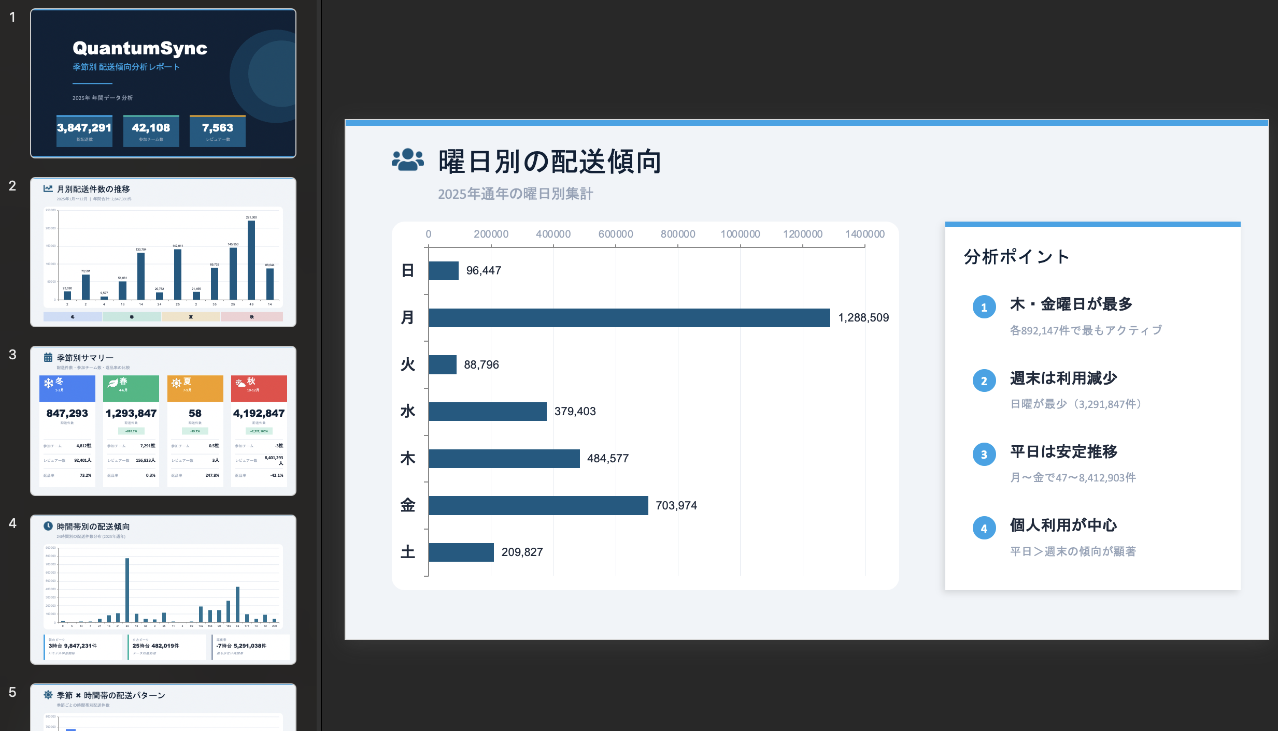This screenshot has height=731, width=1278.
Task: Click the Monday bar labeled 1,288,509
Action: [629, 317]
